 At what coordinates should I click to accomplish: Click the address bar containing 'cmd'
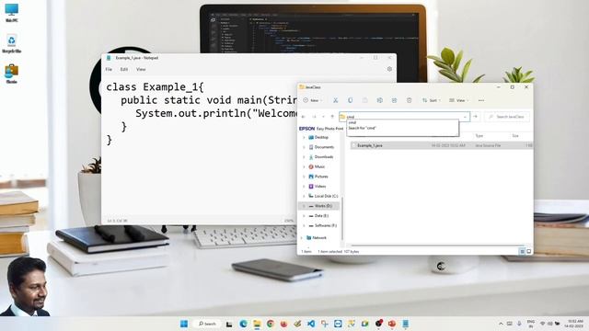[404, 117]
